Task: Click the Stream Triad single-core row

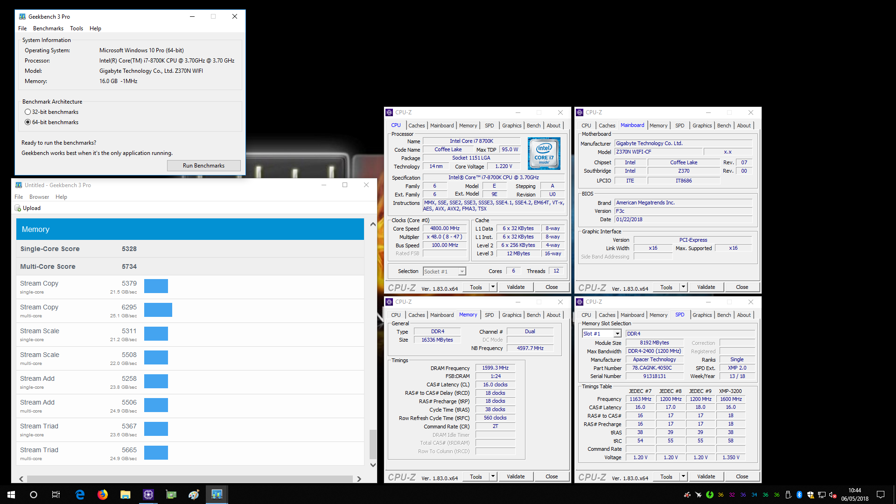Action: point(190,429)
